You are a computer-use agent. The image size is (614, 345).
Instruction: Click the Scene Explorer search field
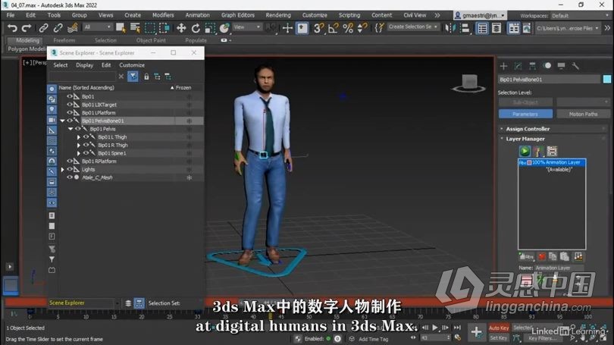coord(82,77)
